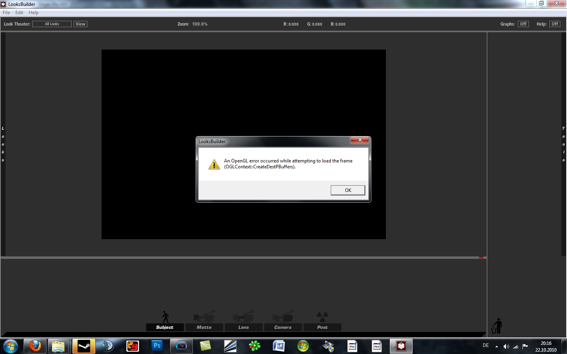
Task: Click the DE language indicator
Action: (x=485, y=346)
